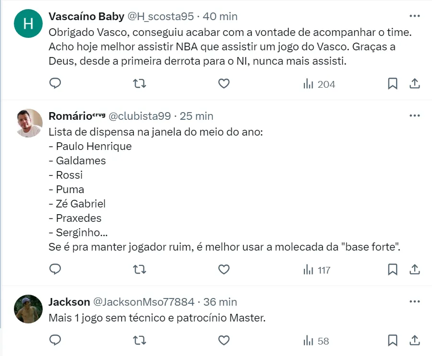Retweet Romário's list of players
The height and width of the screenshot is (356, 432).
tap(139, 270)
